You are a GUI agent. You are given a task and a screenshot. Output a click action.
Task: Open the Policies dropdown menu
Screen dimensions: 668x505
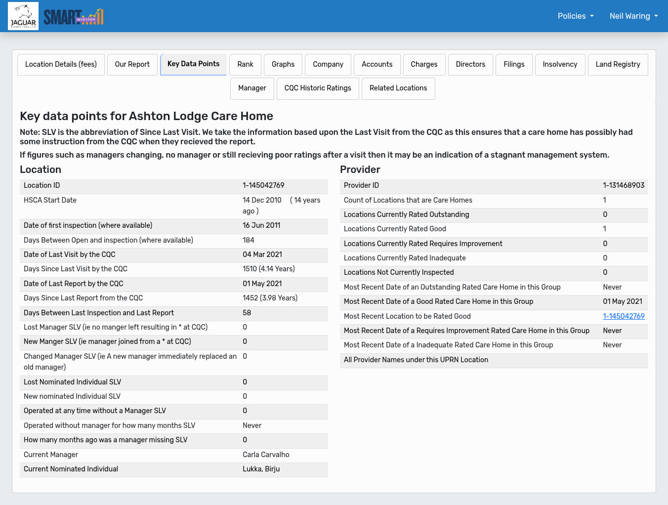575,16
